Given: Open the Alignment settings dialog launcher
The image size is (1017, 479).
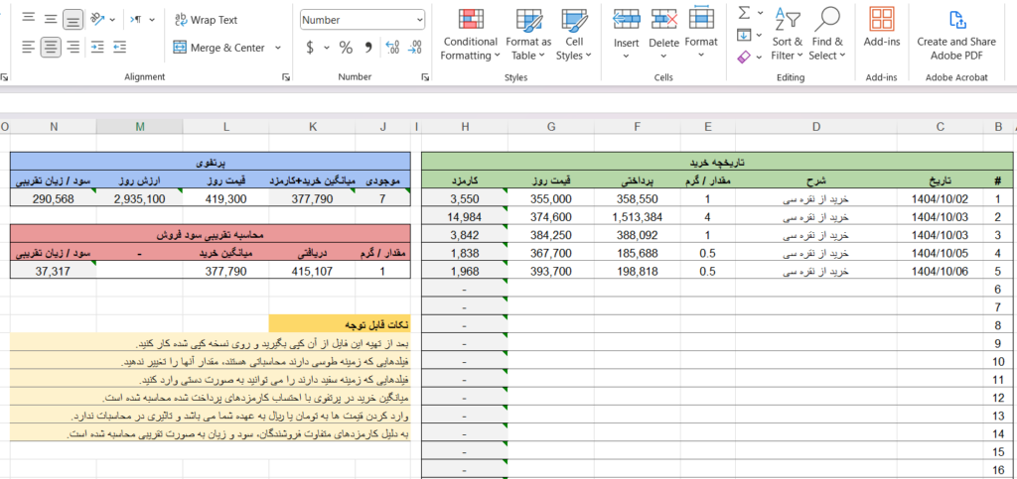Looking at the screenshot, I should tap(286, 76).
